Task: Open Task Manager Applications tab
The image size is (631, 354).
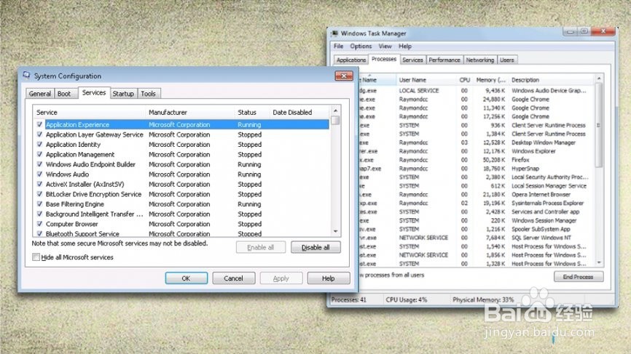Action: click(351, 60)
